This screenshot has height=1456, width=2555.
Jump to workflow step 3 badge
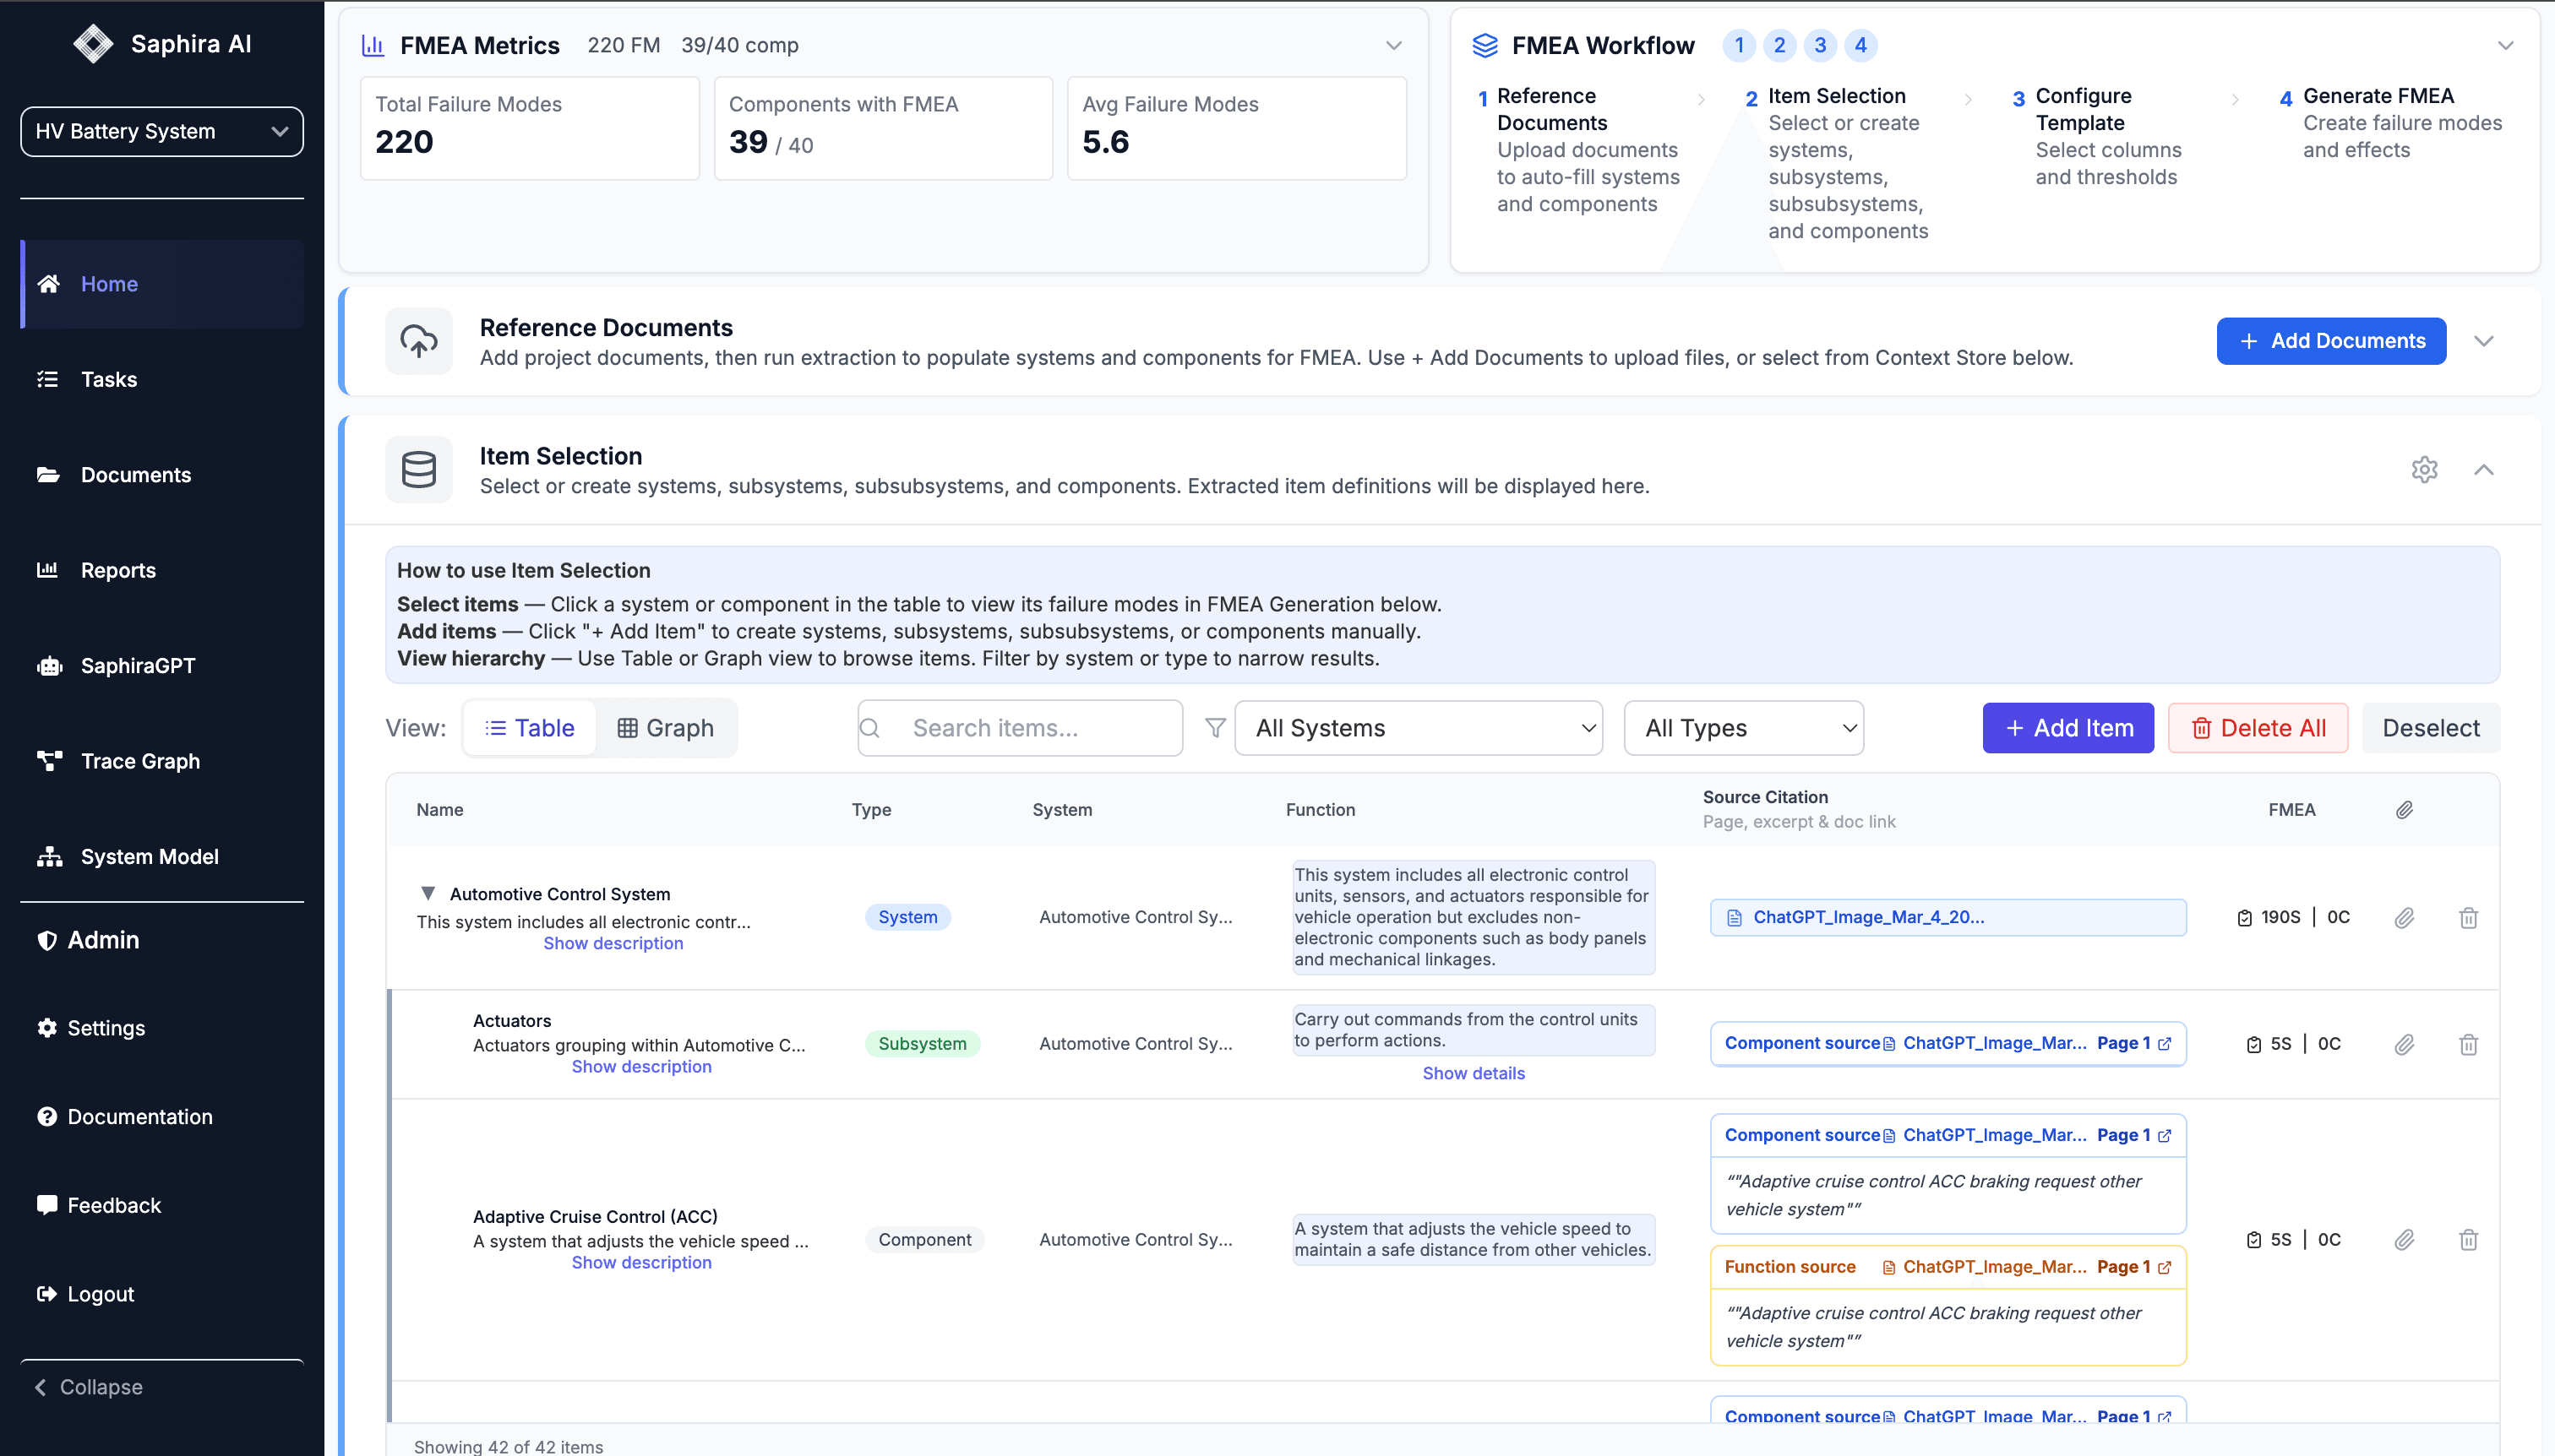coord(1820,45)
